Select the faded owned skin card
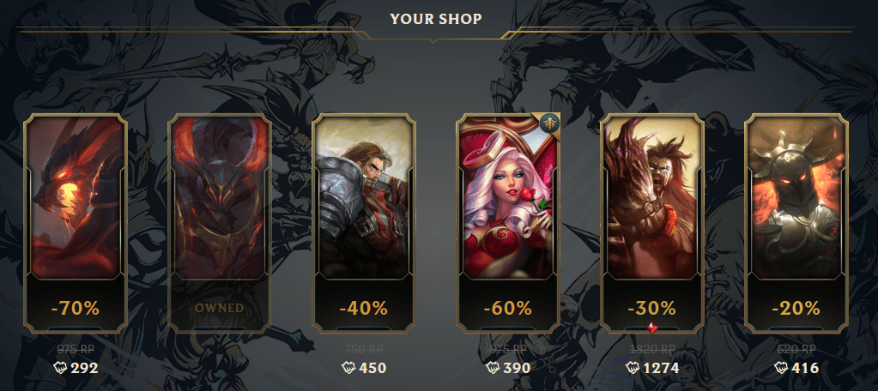 220,223
